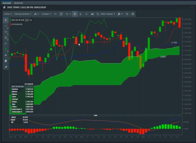Click the refresh chart toolbar icon
This screenshot has width=196, height=143.
coord(127,14)
